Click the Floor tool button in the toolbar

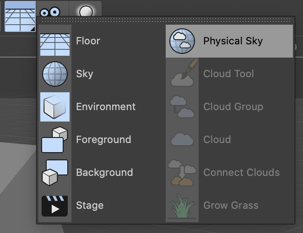click(19, 15)
